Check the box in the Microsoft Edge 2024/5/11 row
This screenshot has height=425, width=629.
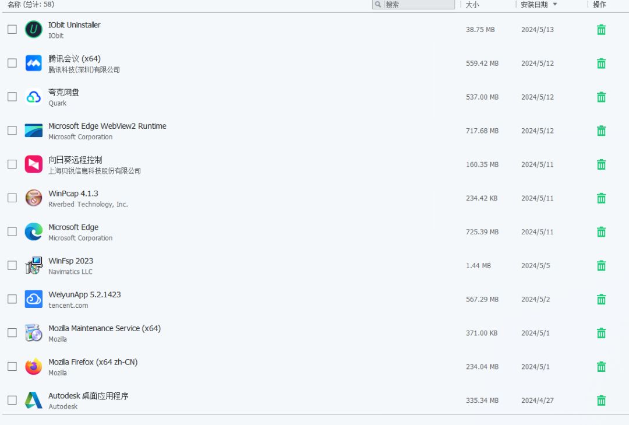pyautogui.click(x=12, y=232)
